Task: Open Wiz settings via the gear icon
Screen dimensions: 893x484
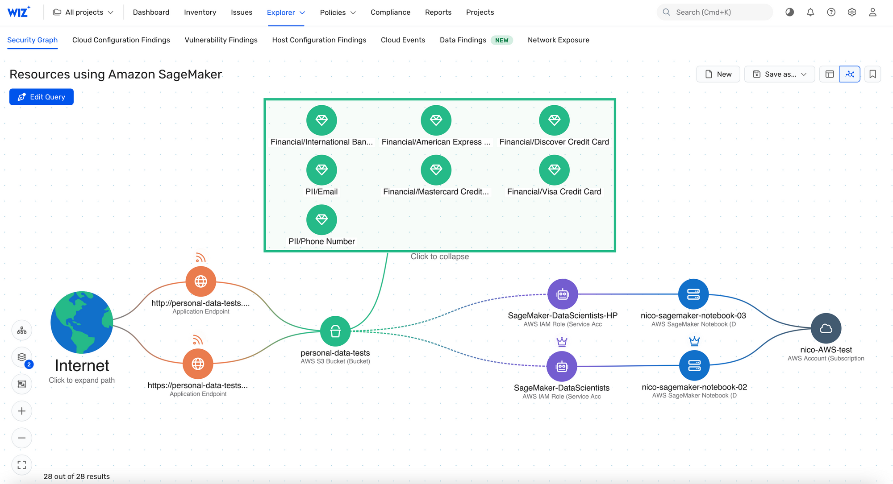Action: [x=851, y=12]
